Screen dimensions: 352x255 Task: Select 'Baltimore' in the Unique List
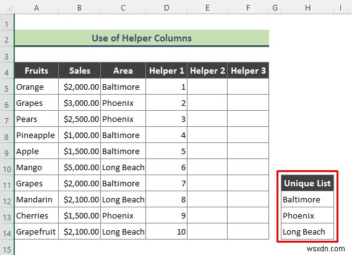[x=307, y=199]
